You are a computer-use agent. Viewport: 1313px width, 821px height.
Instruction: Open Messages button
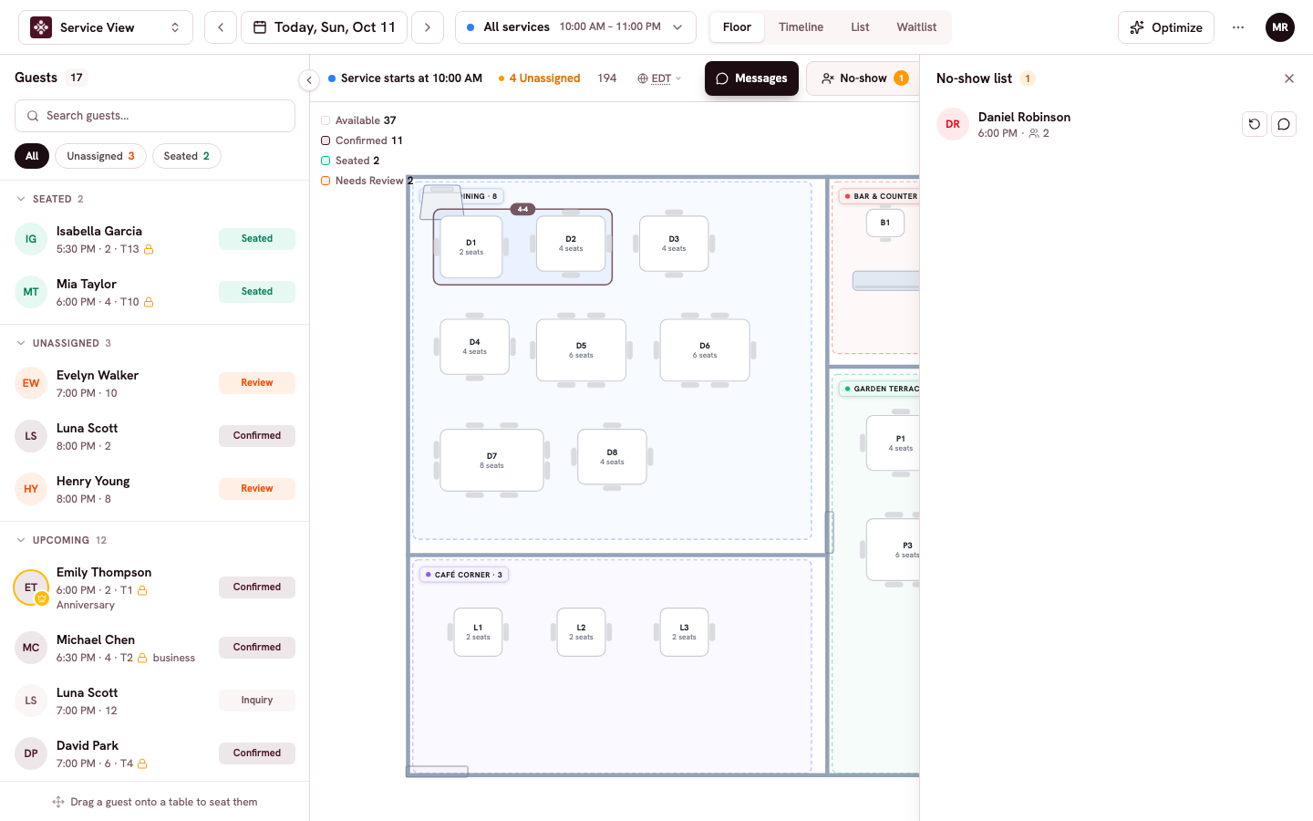point(751,78)
